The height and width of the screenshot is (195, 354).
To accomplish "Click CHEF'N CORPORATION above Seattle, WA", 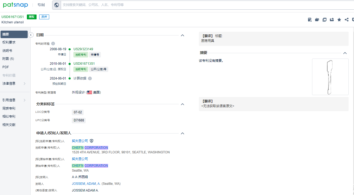I will 90,166.
